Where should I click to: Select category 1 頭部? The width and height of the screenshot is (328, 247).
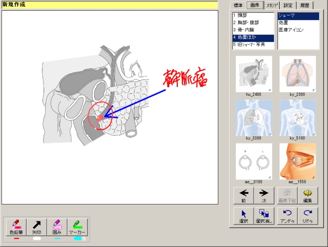tap(253, 15)
